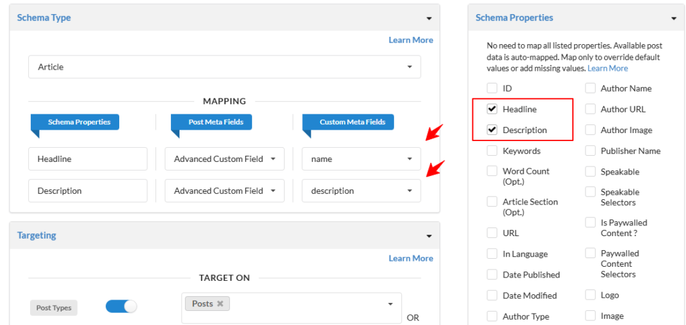This screenshot has height=325, width=686.
Task: Collapse the Targeting panel arrow
Action: (429, 236)
